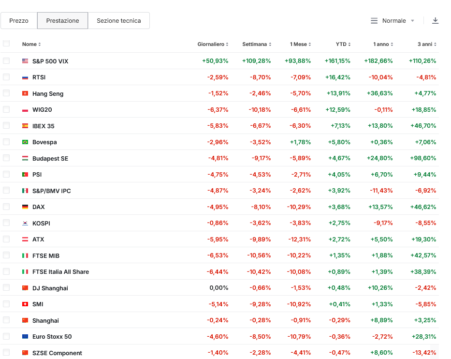Check the DAX row checkbox

(6, 207)
